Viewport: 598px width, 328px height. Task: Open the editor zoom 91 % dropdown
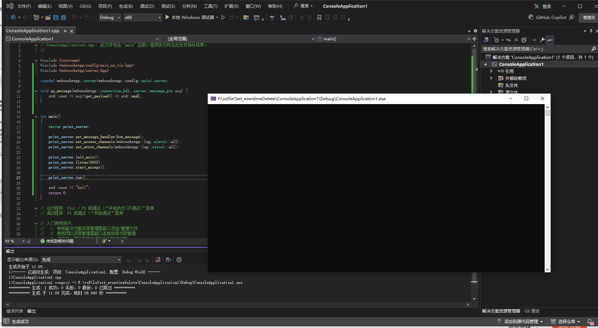point(15,241)
